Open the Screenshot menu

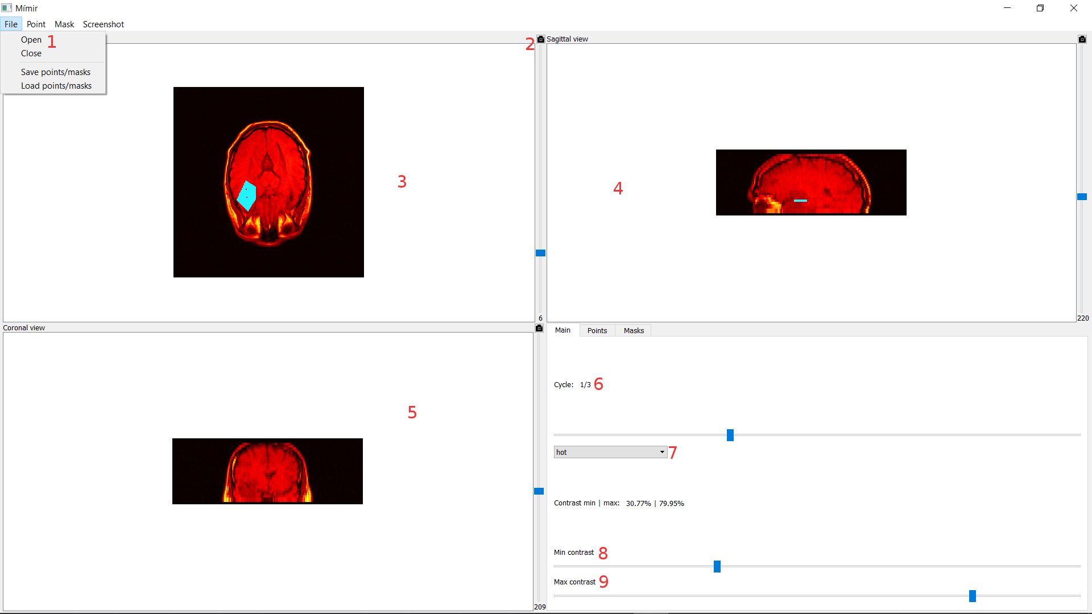(x=104, y=24)
